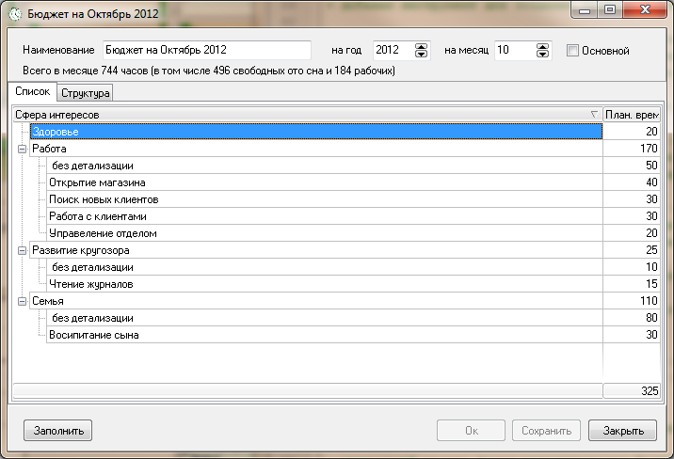This screenshot has height=459, width=674.
Task: Select the Здоровье row
Action: pos(315,132)
